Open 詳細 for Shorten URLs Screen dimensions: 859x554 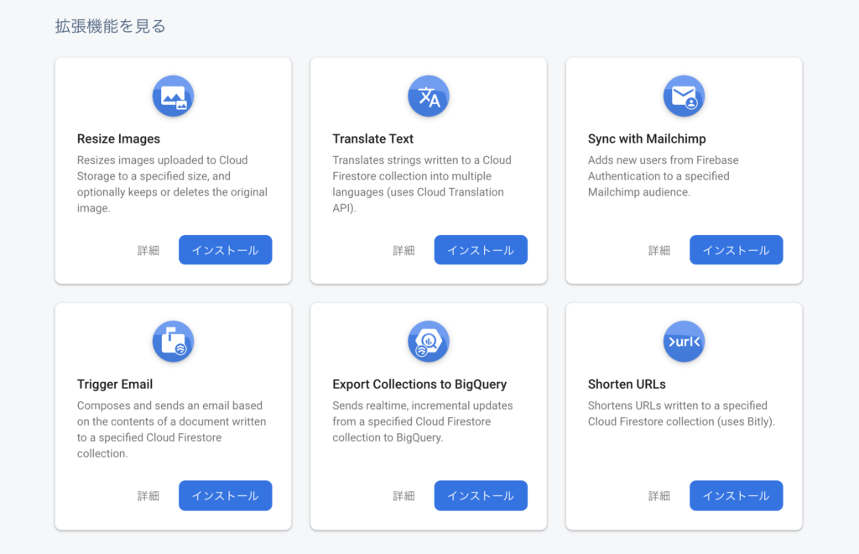[659, 496]
